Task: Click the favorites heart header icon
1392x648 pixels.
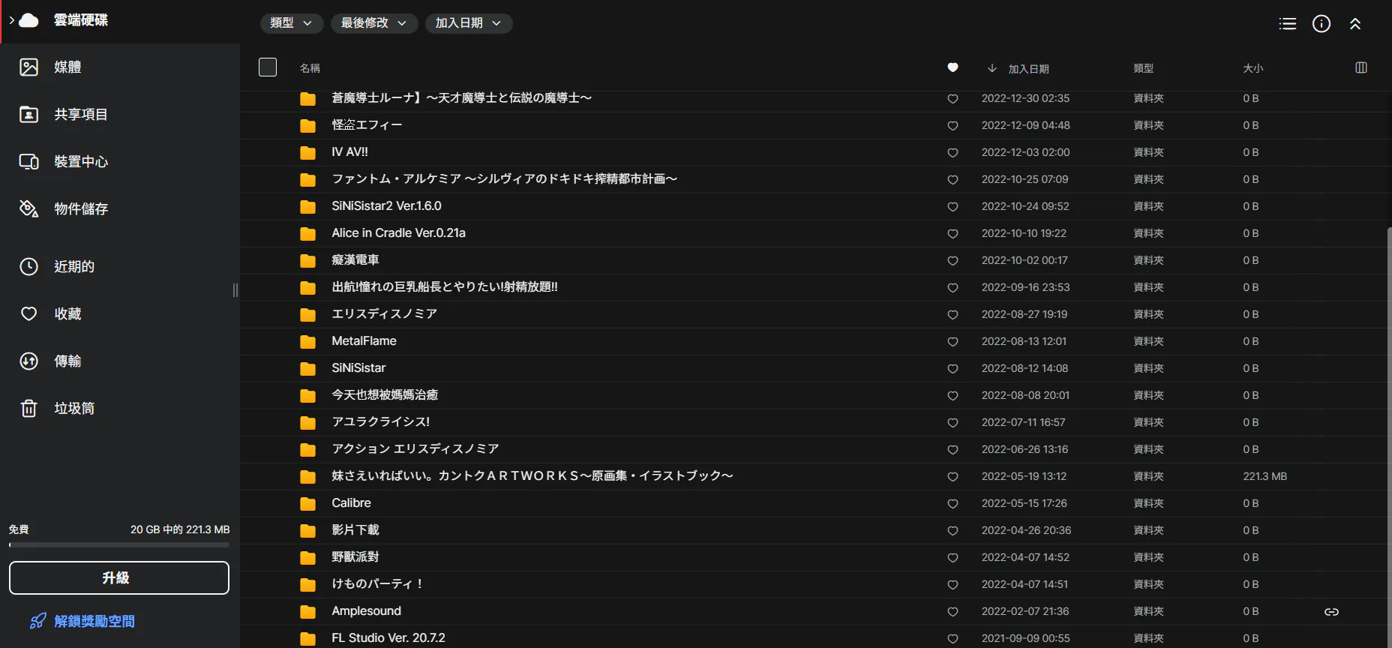Action: pos(952,67)
